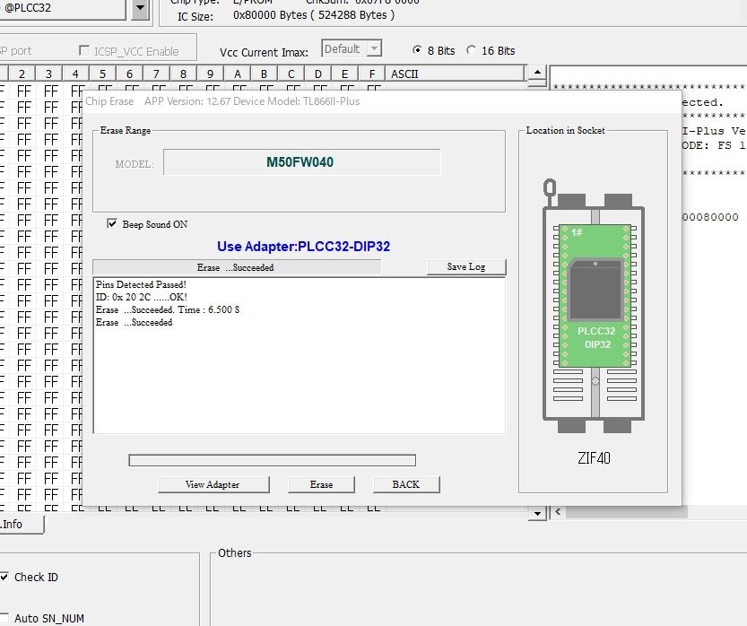Expand the @PLCC32 package dropdown
This screenshot has height=626, width=747.
pyautogui.click(x=140, y=9)
